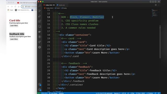This screenshot has height=94, width=167.
Task: Click the selected text Block, Element, Modifier
Action: [x=87, y=17]
